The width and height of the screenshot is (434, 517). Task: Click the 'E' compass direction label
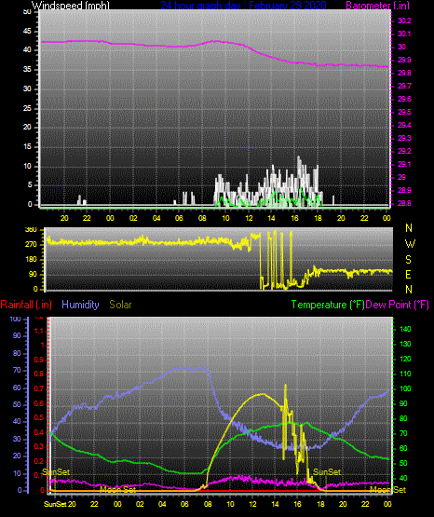tap(408, 274)
